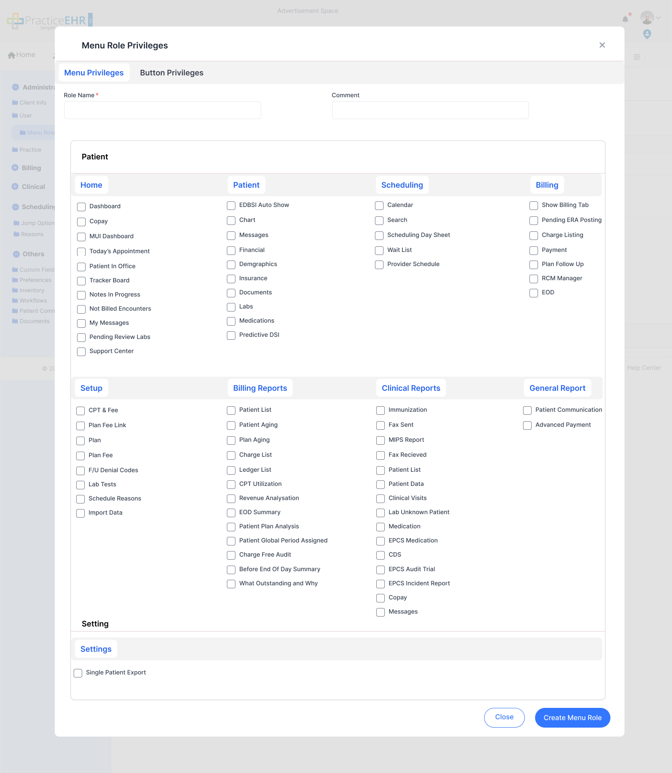The width and height of the screenshot is (672, 773).
Task: Tick Support Center checkbox
Action: [x=81, y=352]
